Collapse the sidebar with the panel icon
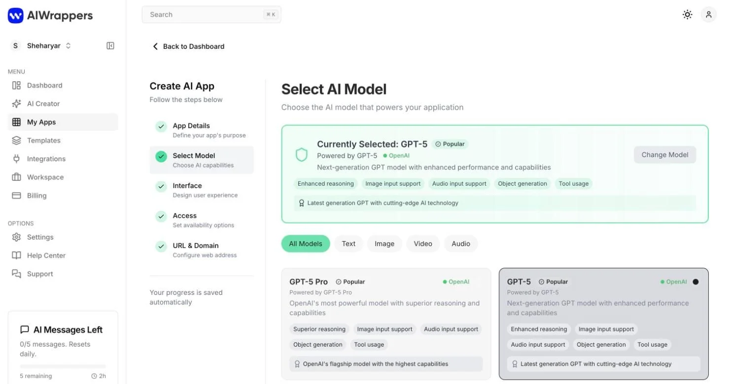This screenshot has height=384, width=732. click(110, 46)
